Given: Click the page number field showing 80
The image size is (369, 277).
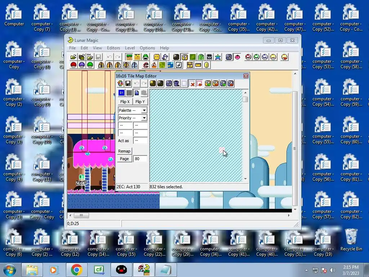Looking at the screenshot, I should [140, 159].
